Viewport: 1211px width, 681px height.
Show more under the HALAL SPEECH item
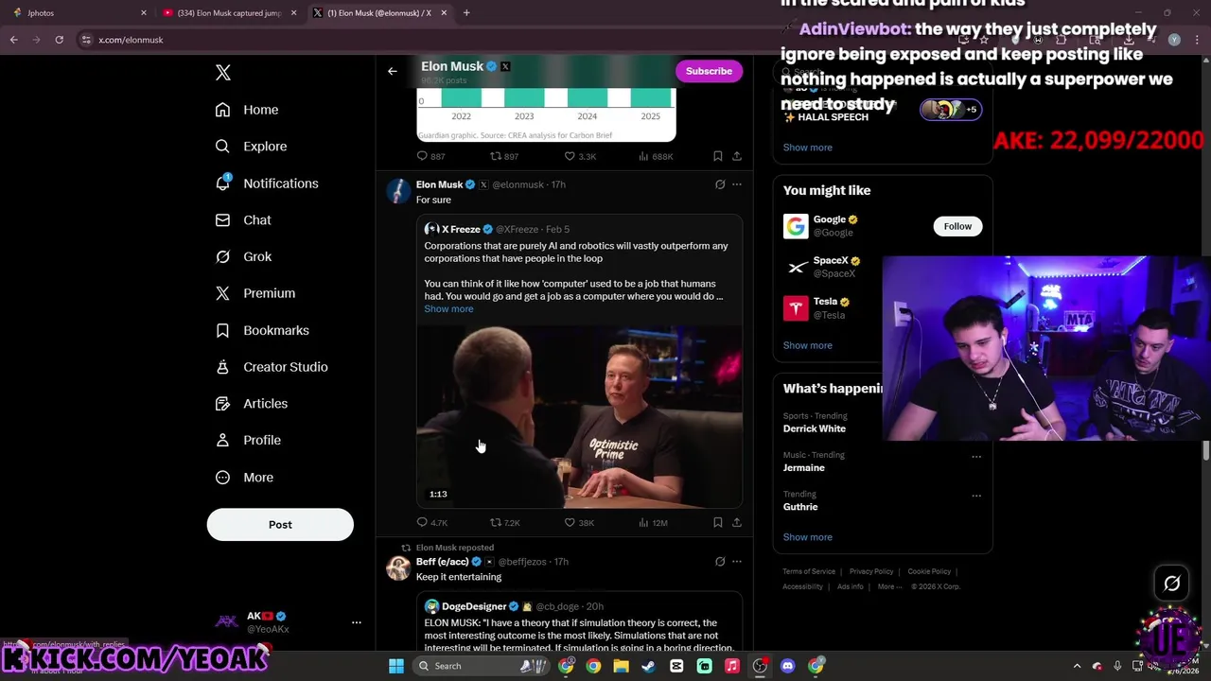[x=808, y=148]
